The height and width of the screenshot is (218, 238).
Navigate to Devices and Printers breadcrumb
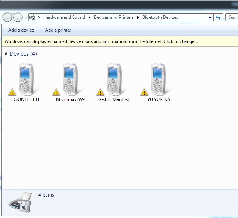(114, 17)
